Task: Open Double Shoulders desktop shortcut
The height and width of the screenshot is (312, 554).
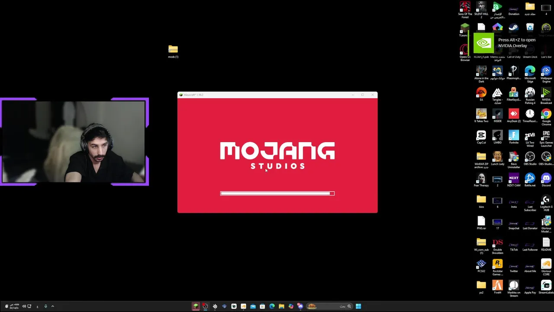Action: pyautogui.click(x=497, y=246)
